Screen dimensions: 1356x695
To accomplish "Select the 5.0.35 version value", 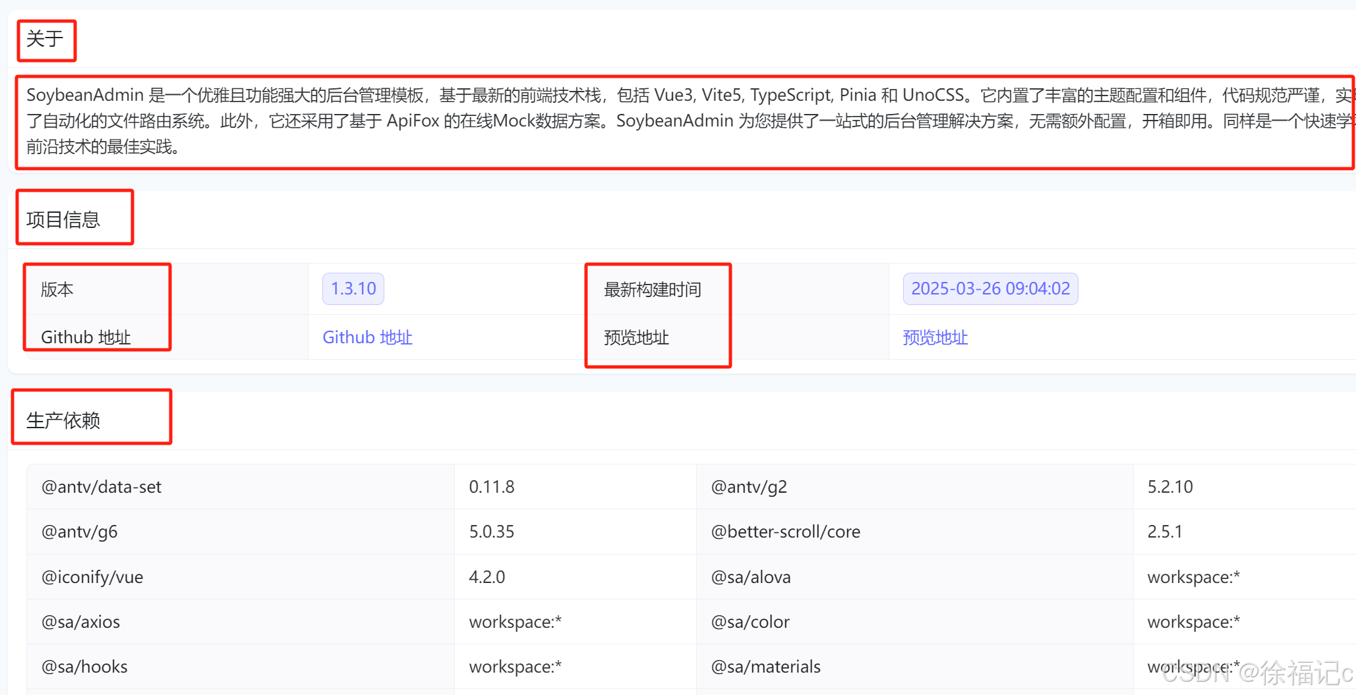I will [492, 532].
